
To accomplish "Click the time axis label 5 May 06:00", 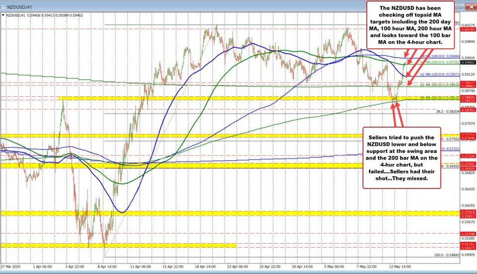I will pos(334,267).
